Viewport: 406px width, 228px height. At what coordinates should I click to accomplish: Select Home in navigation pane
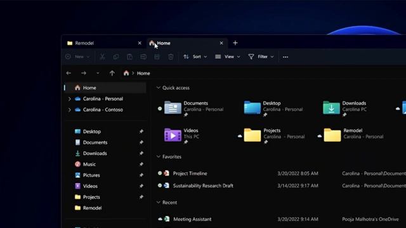coord(105,88)
